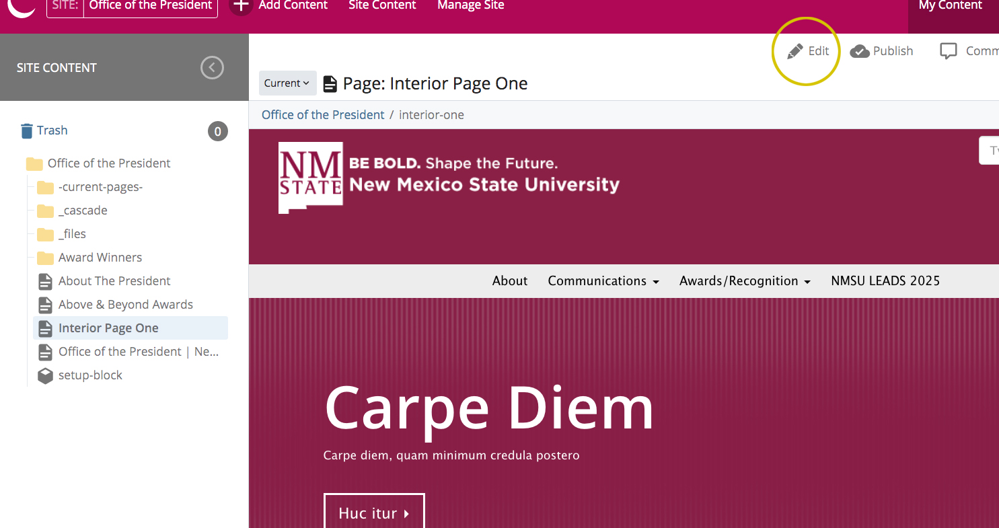This screenshot has height=528, width=999.
Task: Select the setup-block cube icon
Action: (45, 375)
